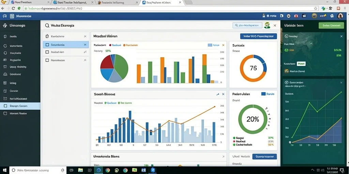The image size is (349, 174).
Task: Click the user avatar in the top header
Action: [340, 16]
